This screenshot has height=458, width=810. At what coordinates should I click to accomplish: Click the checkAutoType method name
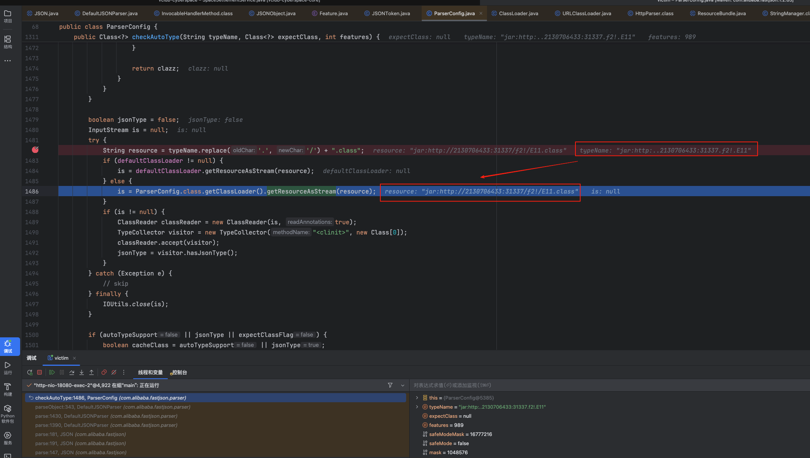pyautogui.click(x=156, y=37)
